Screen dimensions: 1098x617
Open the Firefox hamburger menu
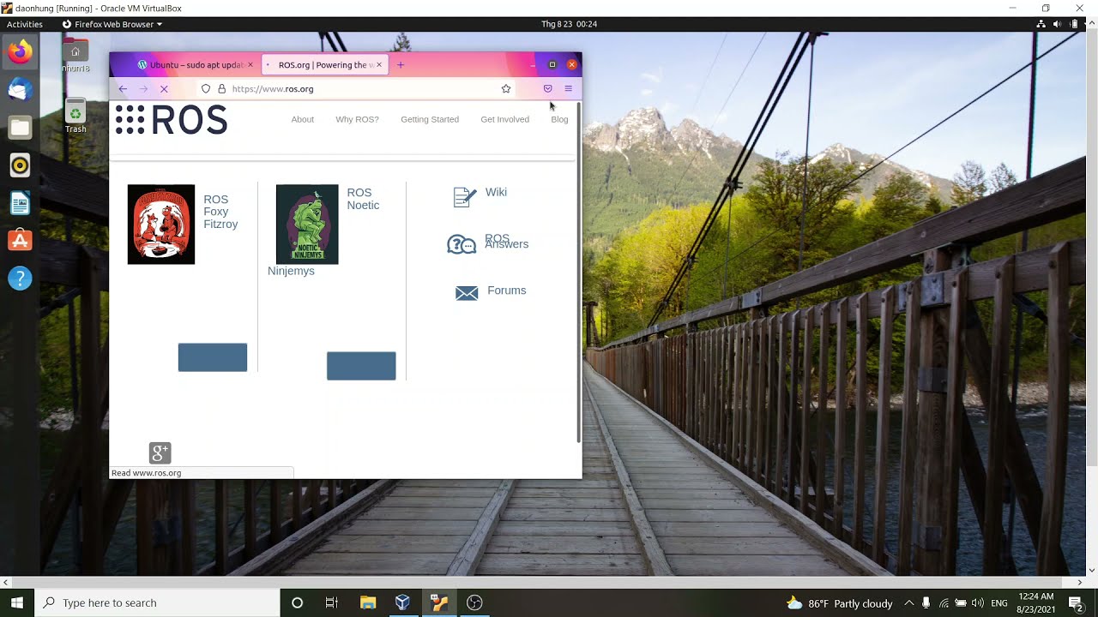click(x=568, y=88)
